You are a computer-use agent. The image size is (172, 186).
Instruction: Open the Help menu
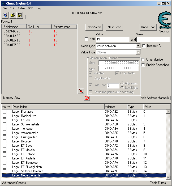pos(39,8)
